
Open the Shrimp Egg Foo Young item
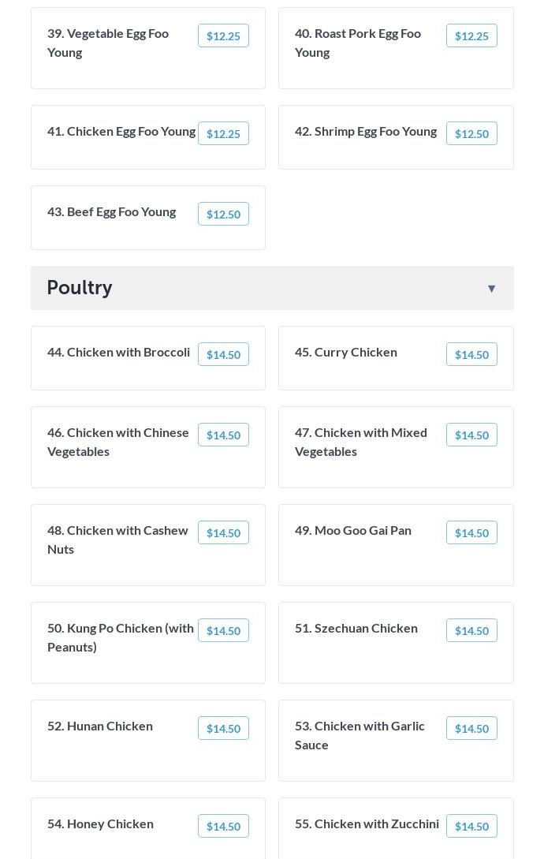pos(366,131)
